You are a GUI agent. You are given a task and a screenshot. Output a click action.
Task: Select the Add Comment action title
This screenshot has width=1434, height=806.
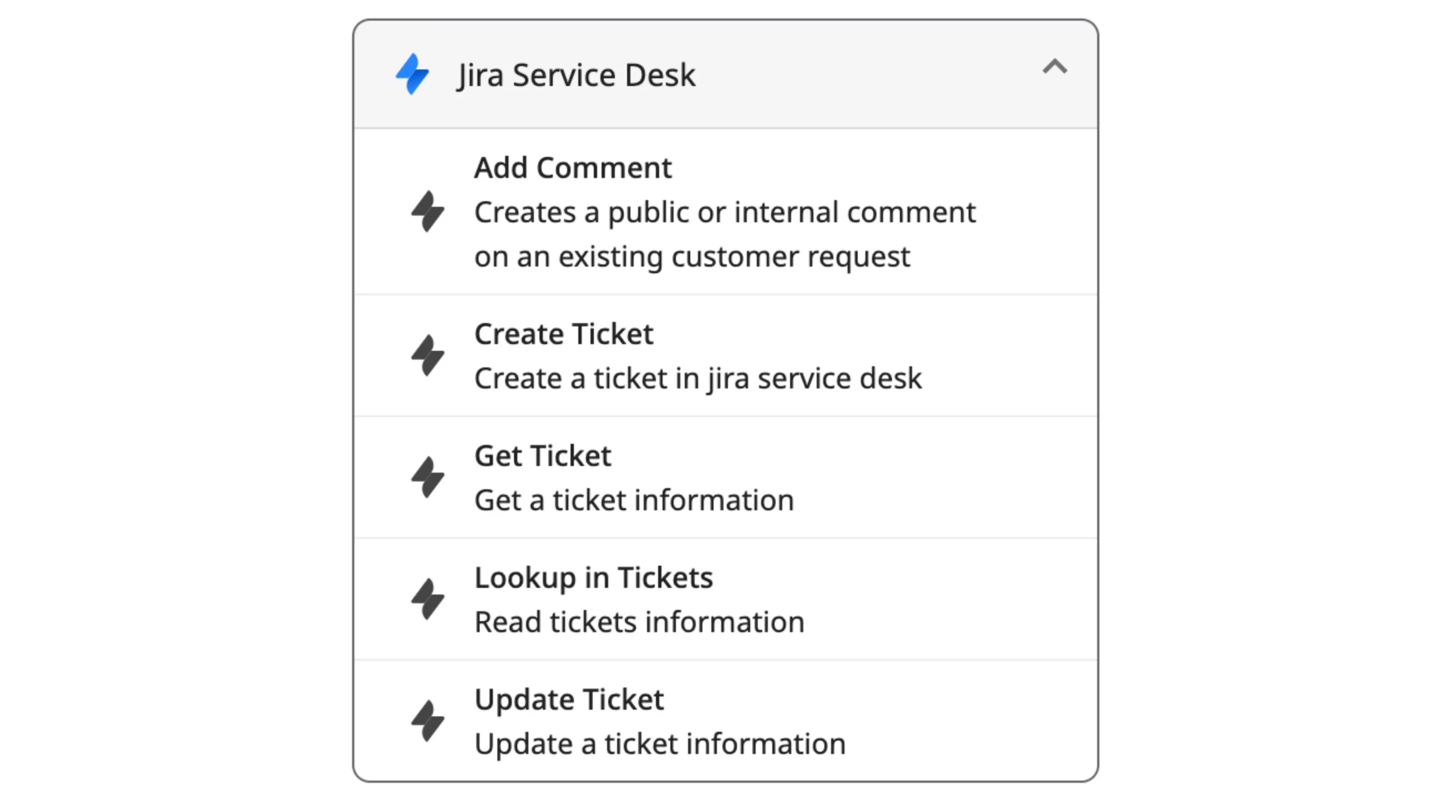[x=572, y=167]
